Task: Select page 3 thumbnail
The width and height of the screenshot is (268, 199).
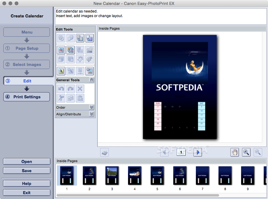Action: [x=112, y=175]
